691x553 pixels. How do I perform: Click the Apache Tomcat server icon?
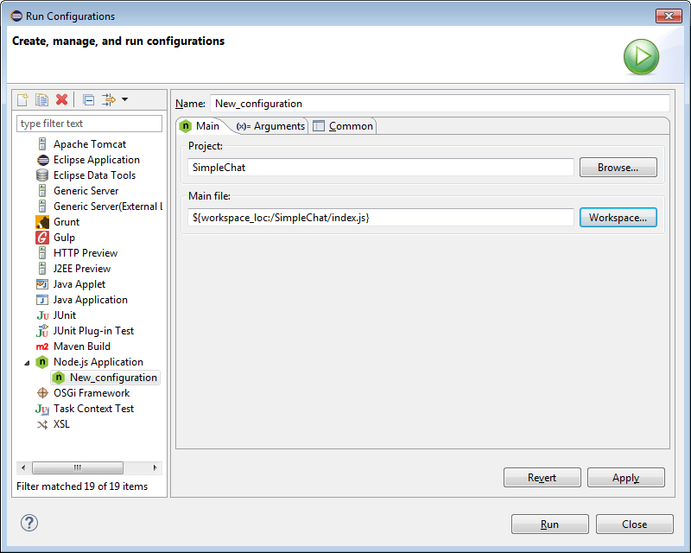41,144
